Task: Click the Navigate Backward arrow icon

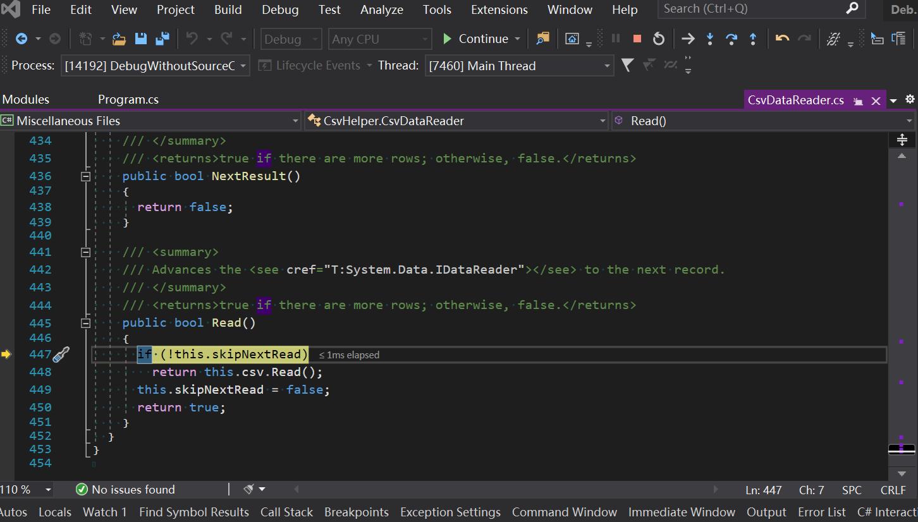Action: tap(21, 39)
